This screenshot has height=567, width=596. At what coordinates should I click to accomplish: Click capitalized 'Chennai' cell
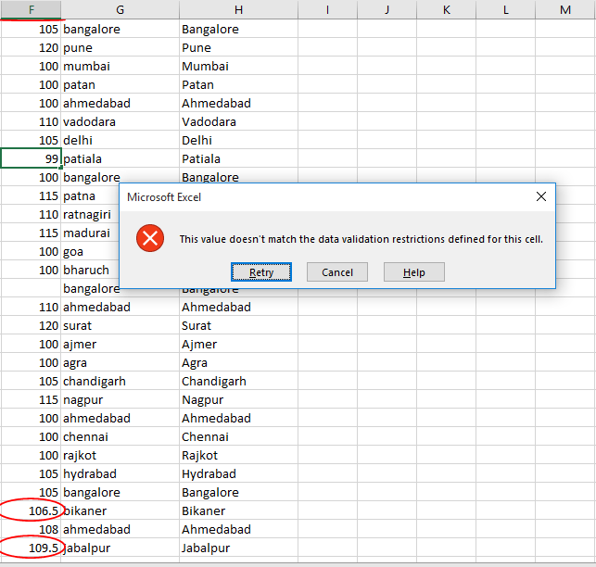(x=238, y=436)
